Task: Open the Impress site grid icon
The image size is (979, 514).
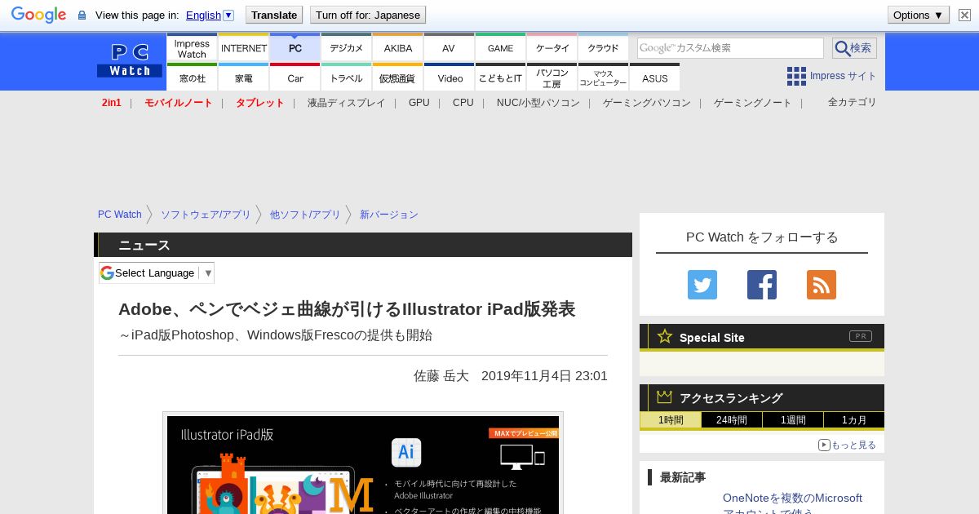Action: coord(796,76)
